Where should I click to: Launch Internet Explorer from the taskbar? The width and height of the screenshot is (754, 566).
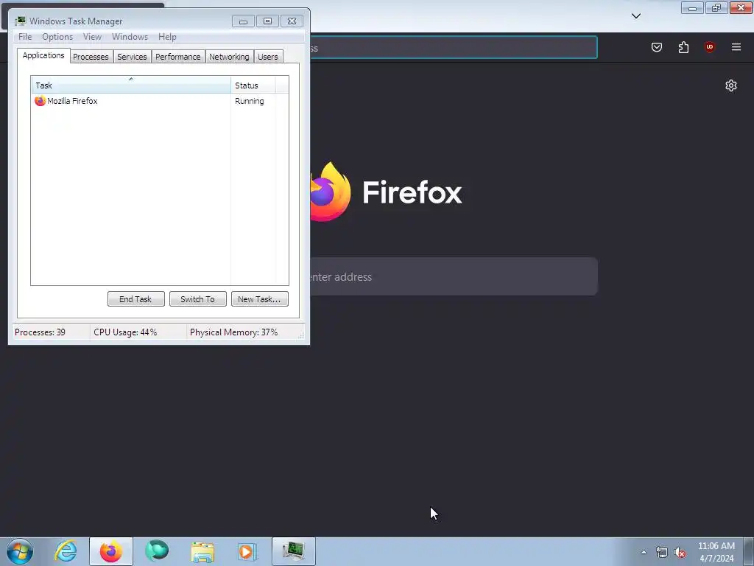(66, 551)
